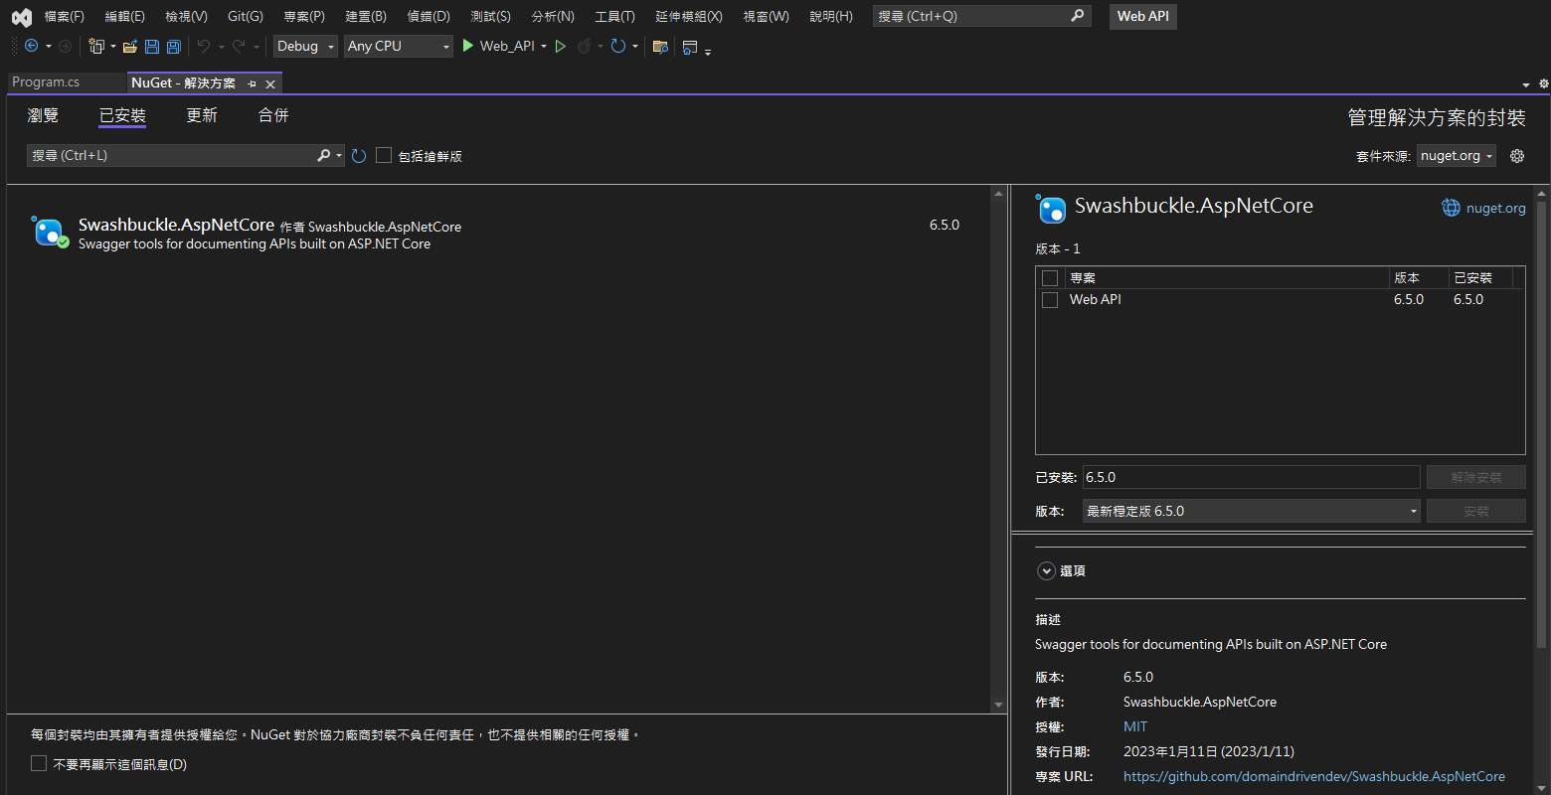Open Navigate Backward history dropdown arrow
Viewport: 1551px width, 795px height.
point(48,47)
